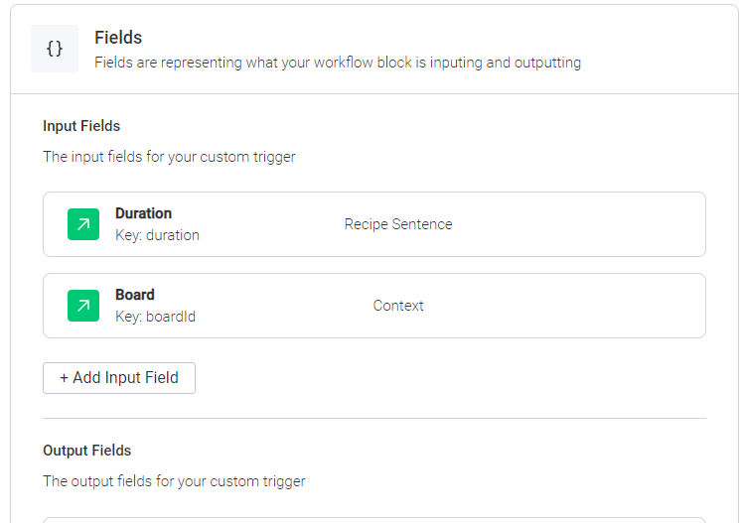The width and height of the screenshot is (742, 523).
Task: Click the green arrow icon beside Board
Action: (x=83, y=306)
